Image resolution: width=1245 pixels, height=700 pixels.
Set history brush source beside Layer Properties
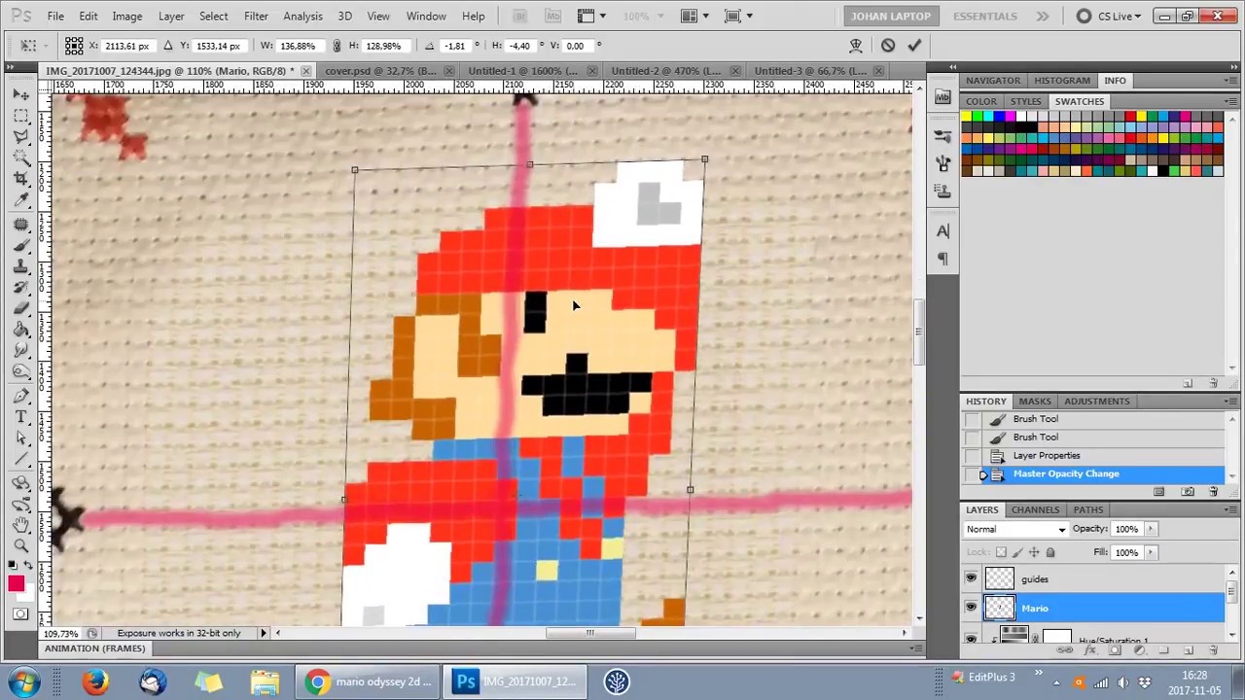(972, 456)
